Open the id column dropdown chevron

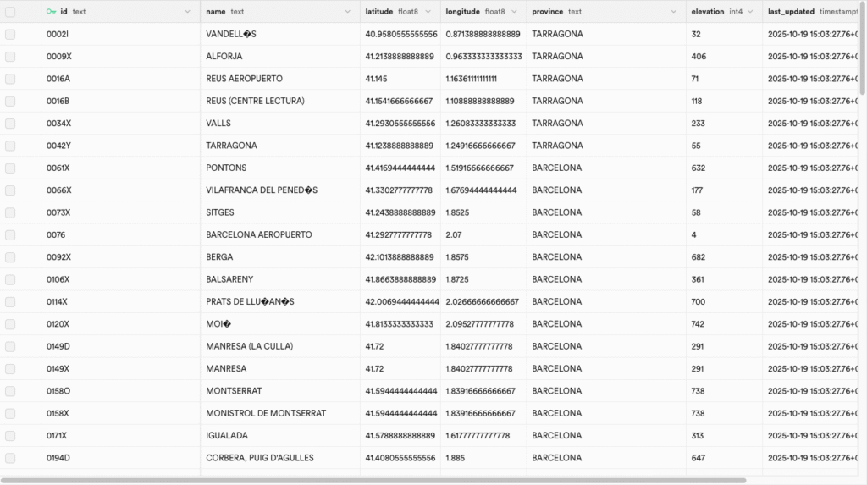point(187,12)
